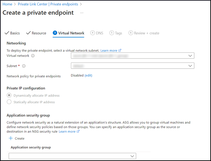Click the edit link for network policy
211x161 pixels.
[88, 76]
